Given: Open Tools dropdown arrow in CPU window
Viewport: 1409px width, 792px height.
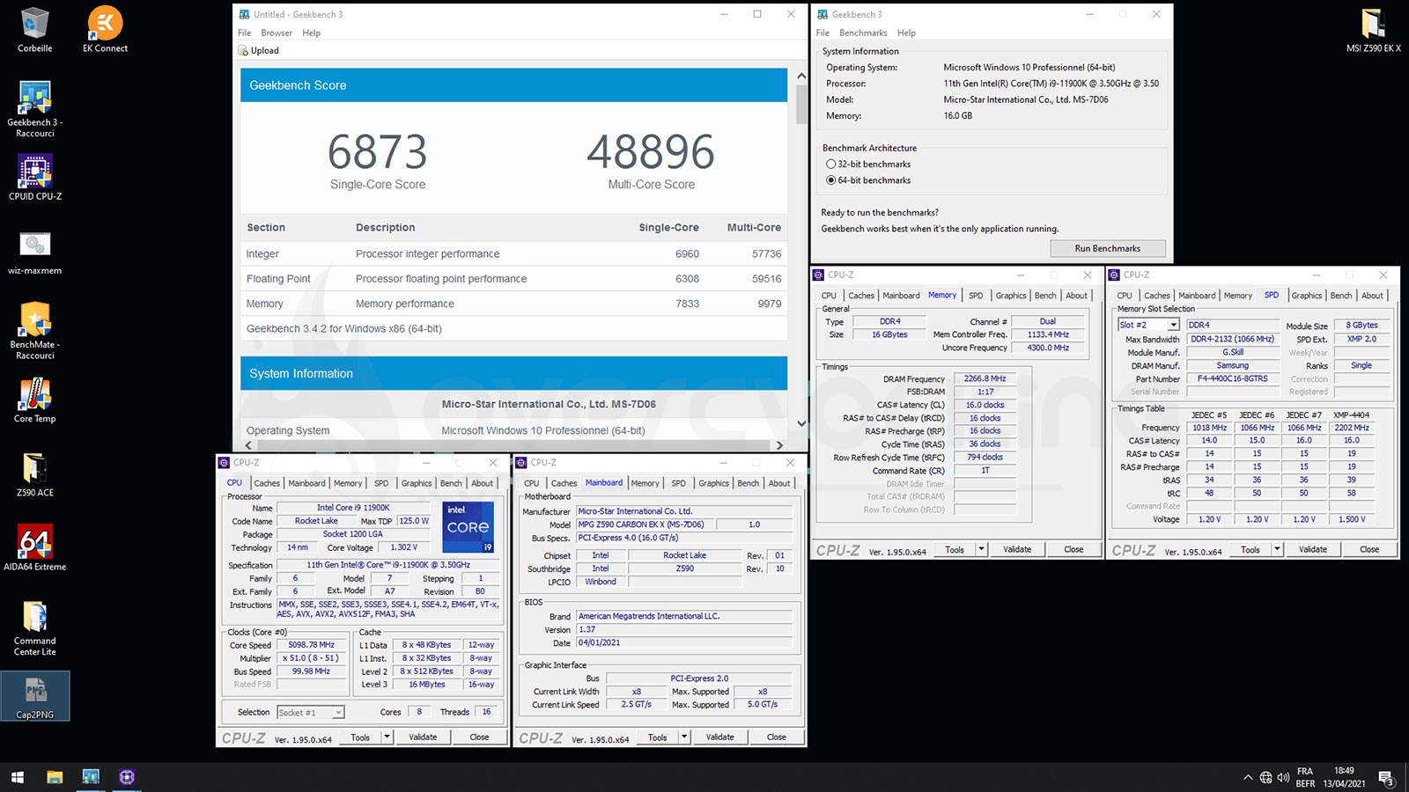Looking at the screenshot, I should (x=387, y=737).
